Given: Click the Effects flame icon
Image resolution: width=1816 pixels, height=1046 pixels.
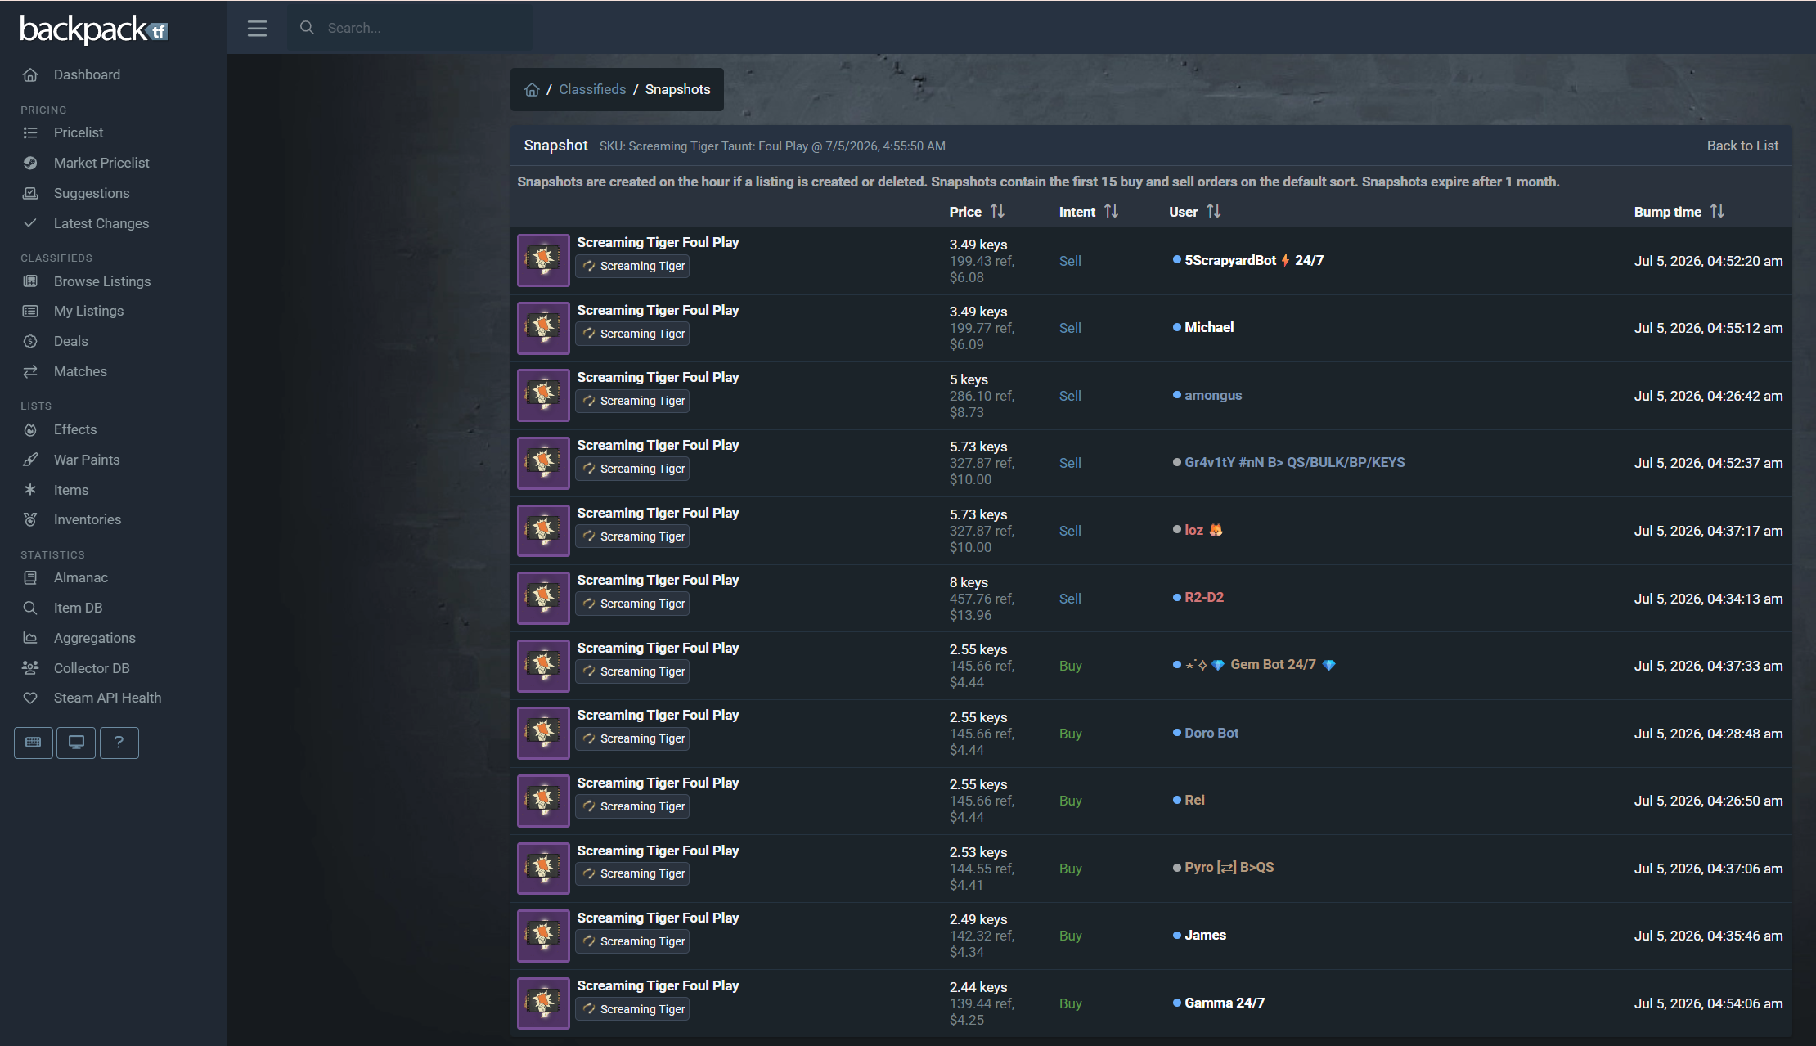Looking at the screenshot, I should point(30,430).
